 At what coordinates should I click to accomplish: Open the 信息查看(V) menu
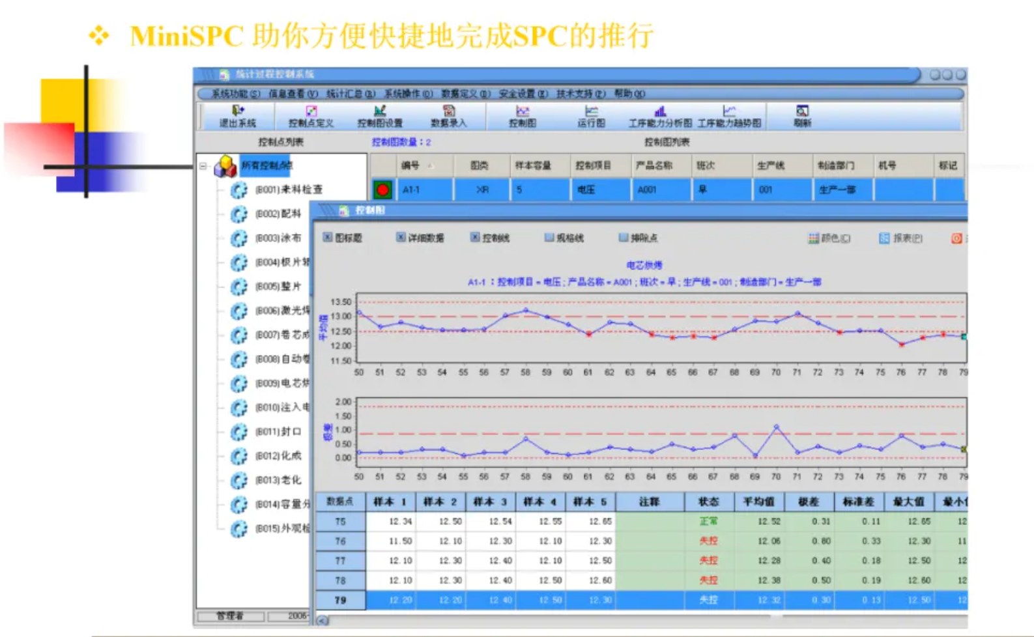point(293,94)
